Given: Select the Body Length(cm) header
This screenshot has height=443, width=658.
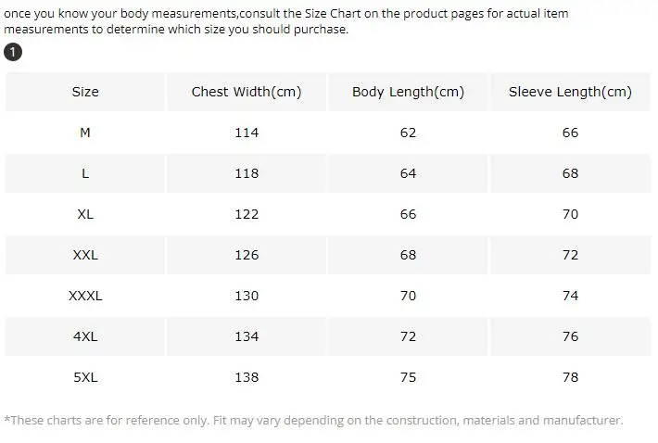Looking at the screenshot, I should [x=408, y=92].
